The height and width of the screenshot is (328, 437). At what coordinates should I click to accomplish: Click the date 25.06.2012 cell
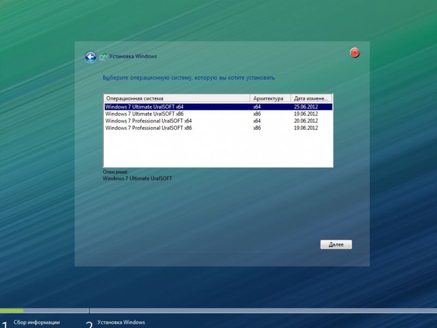(306, 107)
